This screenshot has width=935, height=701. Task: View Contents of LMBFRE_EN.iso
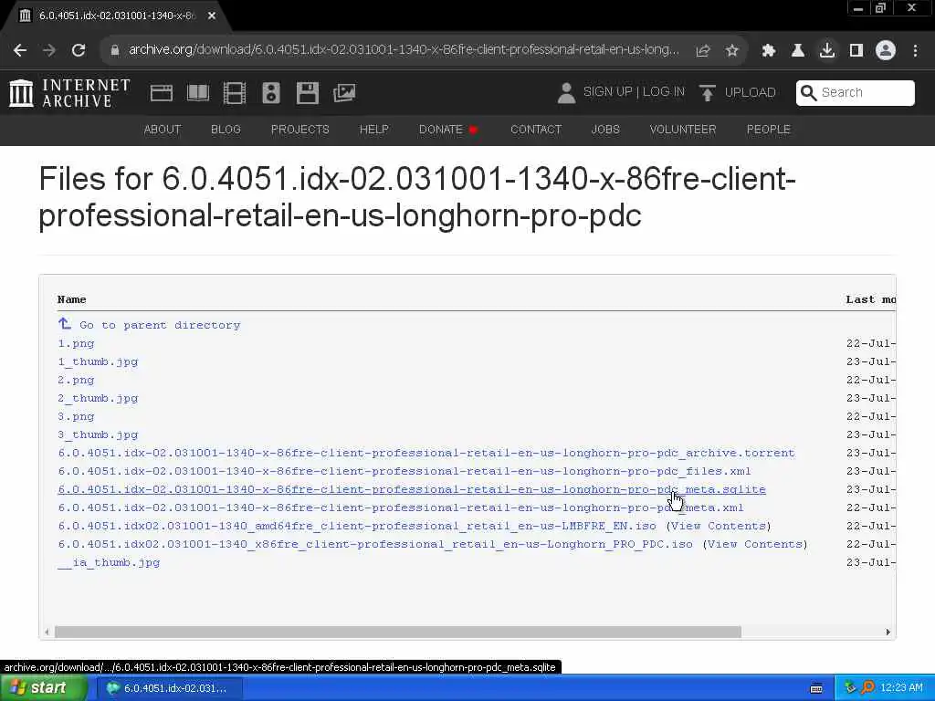click(719, 526)
